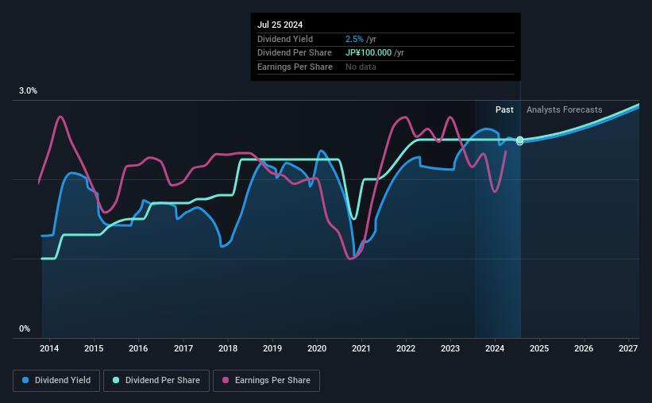Click the tooltip Earnings Per Share row label
The image size is (652, 403).
point(295,67)
